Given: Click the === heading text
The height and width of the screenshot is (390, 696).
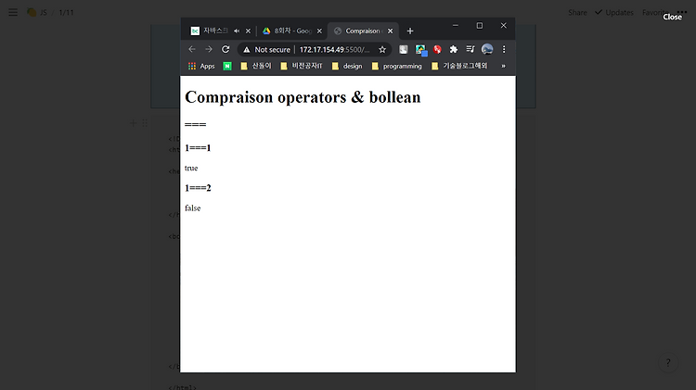Looking at the screenshot, I should (x=195, y=124).
